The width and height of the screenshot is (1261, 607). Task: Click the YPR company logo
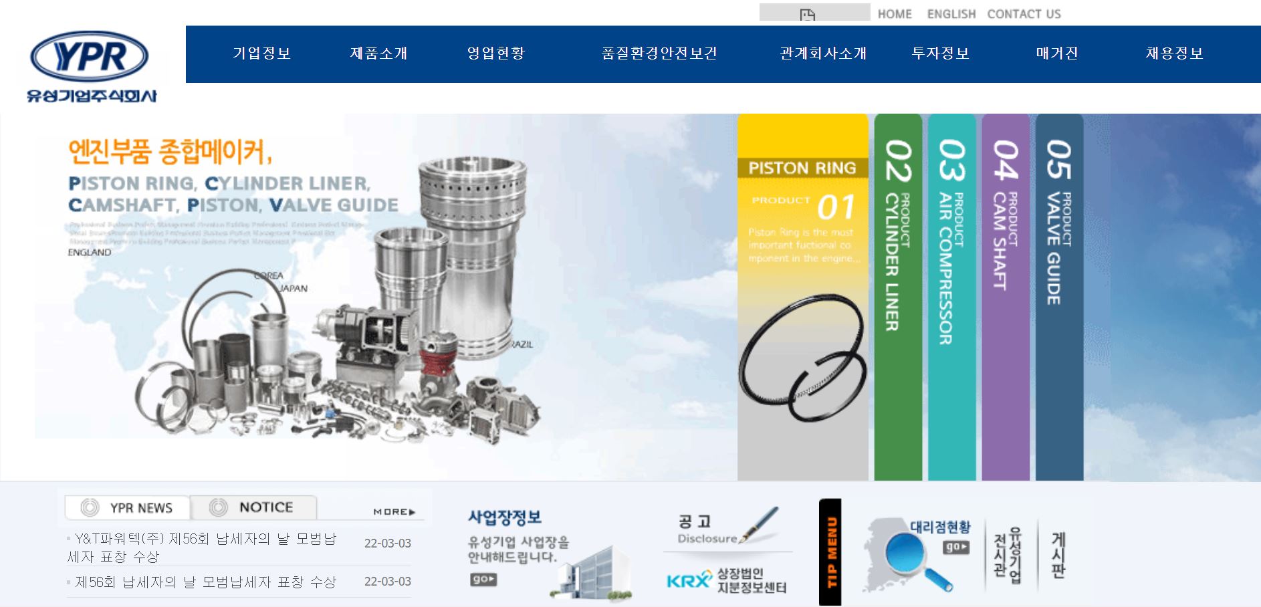91,66
